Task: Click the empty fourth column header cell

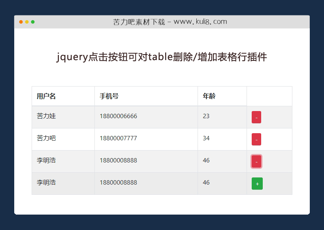Action: 269,96
